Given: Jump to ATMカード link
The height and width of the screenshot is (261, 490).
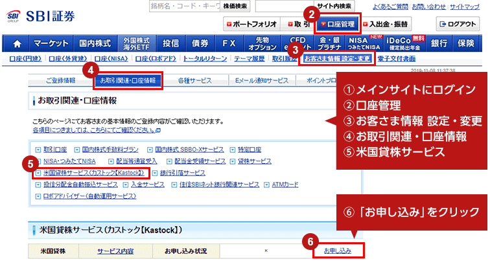Looking at the screenshot, I should coord(285,185).
